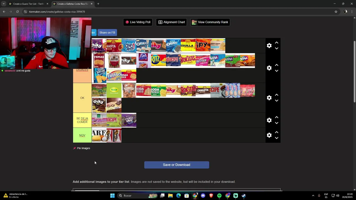The image size is (356, 200).
Task: Move SE DEJA COMER row up
Action: click(276, 117)
